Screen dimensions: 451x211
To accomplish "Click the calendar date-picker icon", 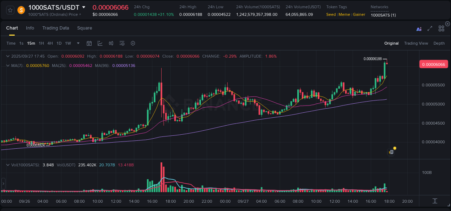I will coord(89,43).
